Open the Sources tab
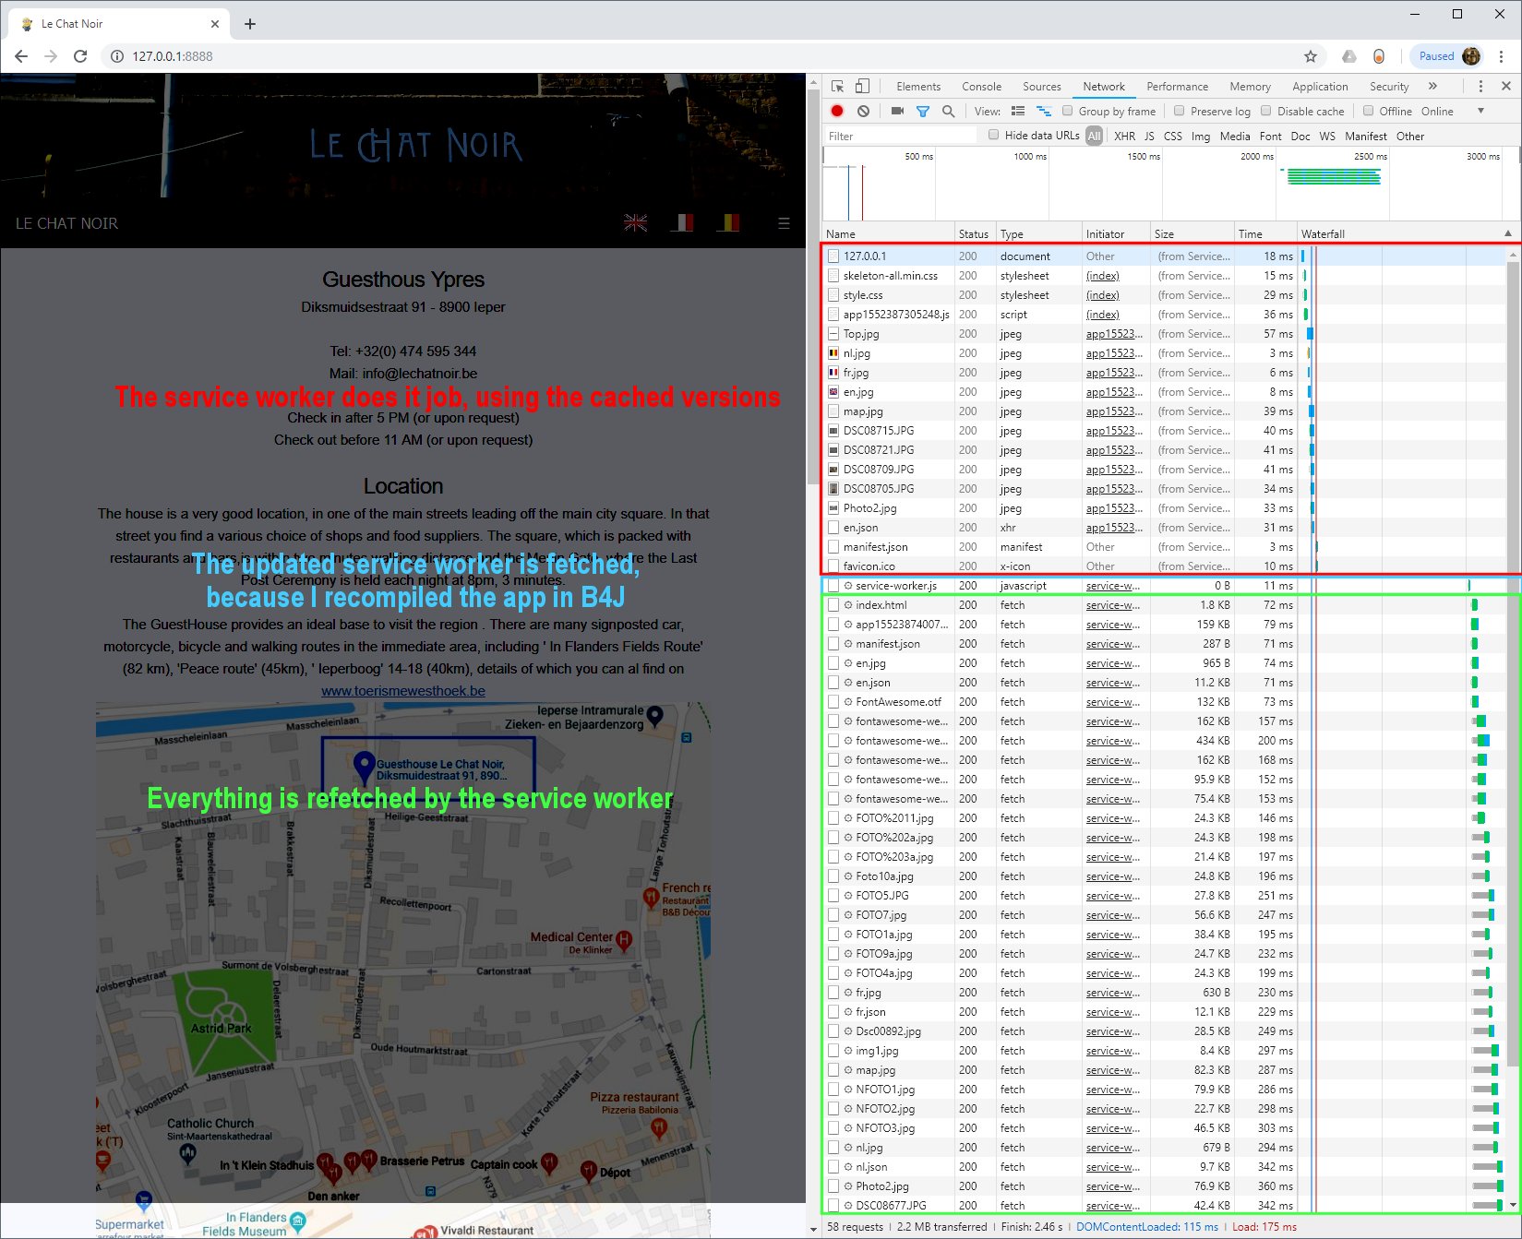Screen dimensions: 1522x1239 coord(1042,87)
